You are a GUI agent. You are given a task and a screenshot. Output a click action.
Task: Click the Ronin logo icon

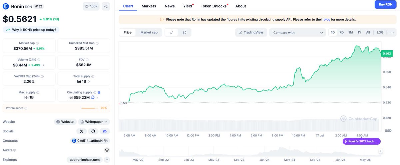[6, 6]
